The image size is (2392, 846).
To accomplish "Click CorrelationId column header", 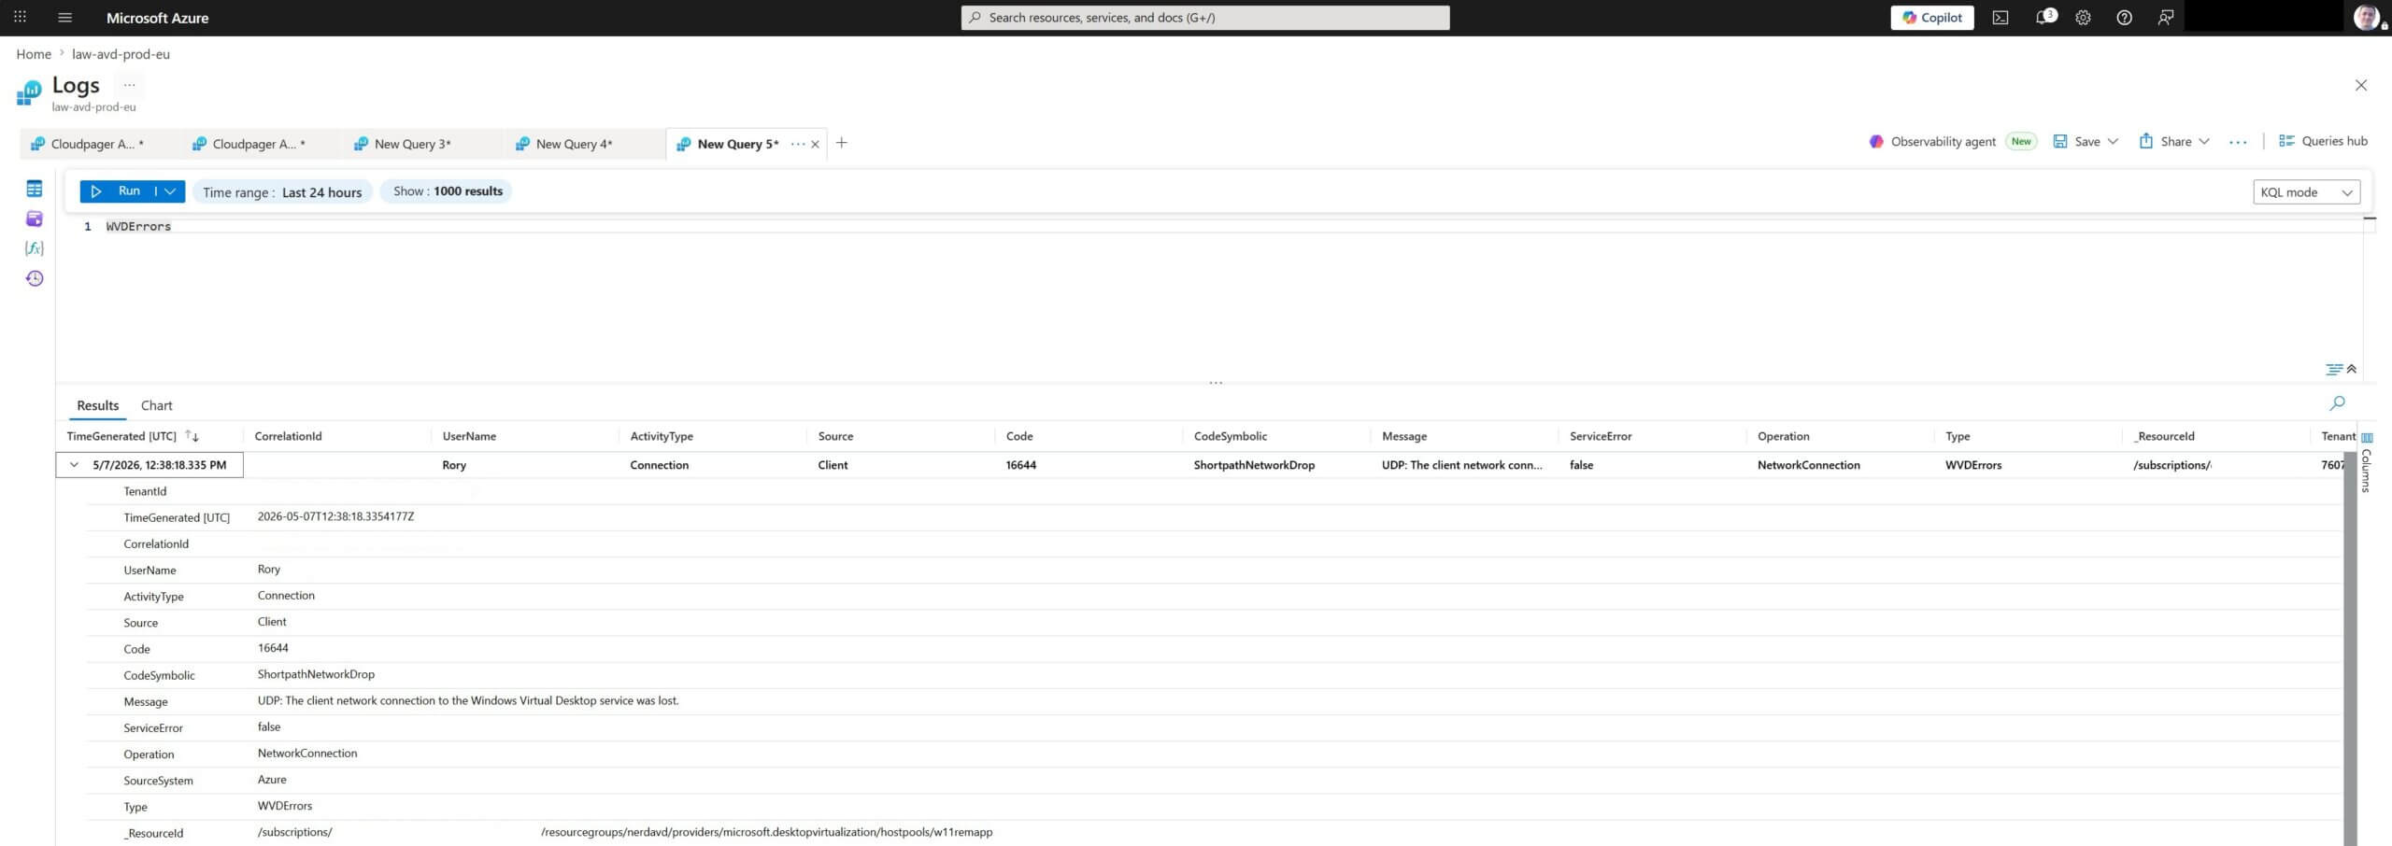I will tap(288, 436).
